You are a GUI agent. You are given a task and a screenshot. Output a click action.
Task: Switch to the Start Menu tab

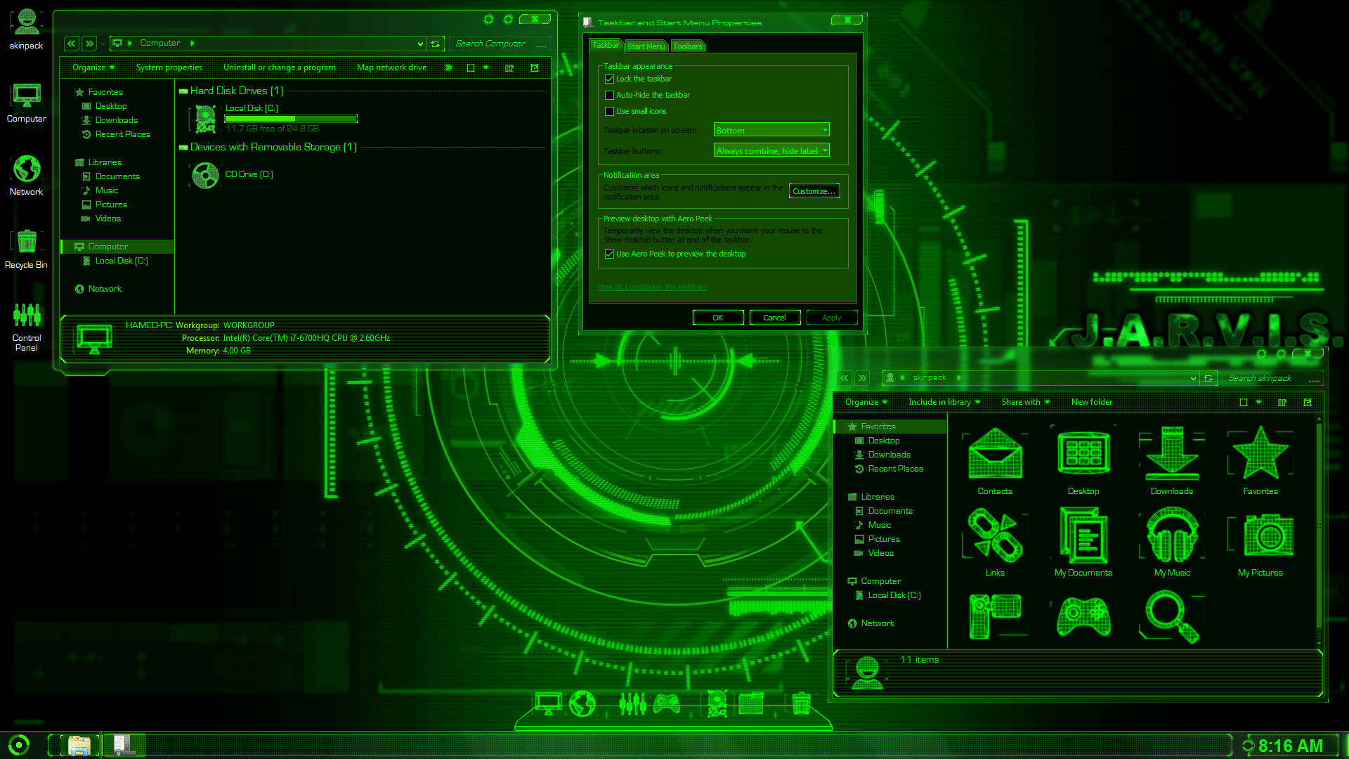click(645, 46)
